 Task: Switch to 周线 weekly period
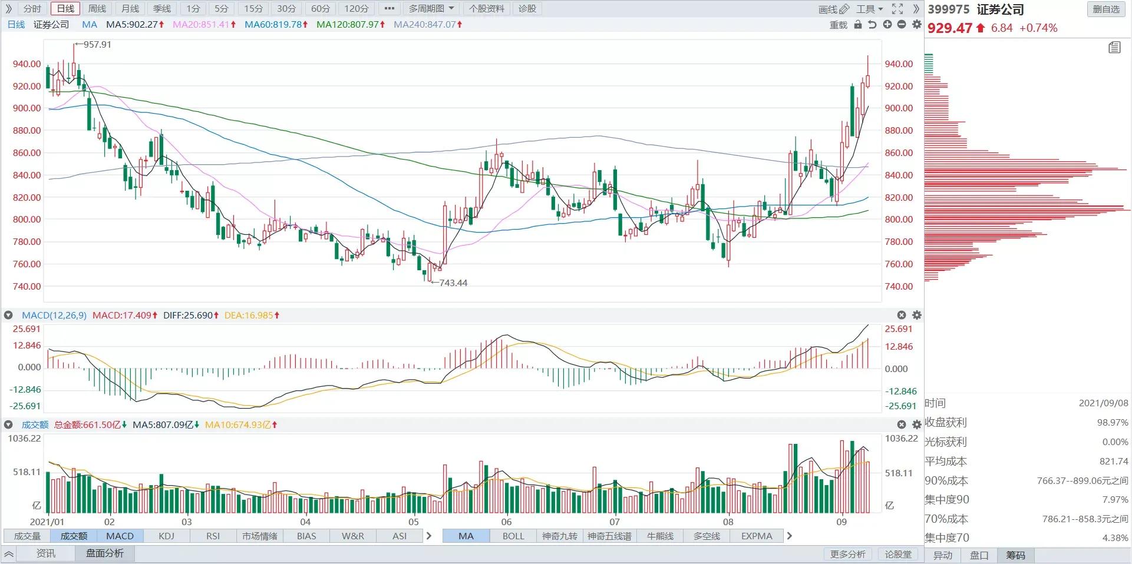click(x=97, y=9)
